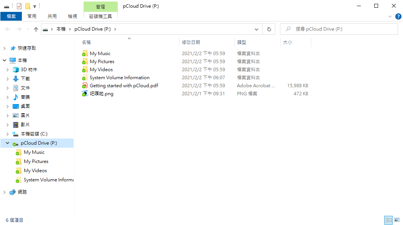Open the 文件 documents icon in sidebar
Image resolution: width=403 pixels, height=225 pixels.
point(16,88)
